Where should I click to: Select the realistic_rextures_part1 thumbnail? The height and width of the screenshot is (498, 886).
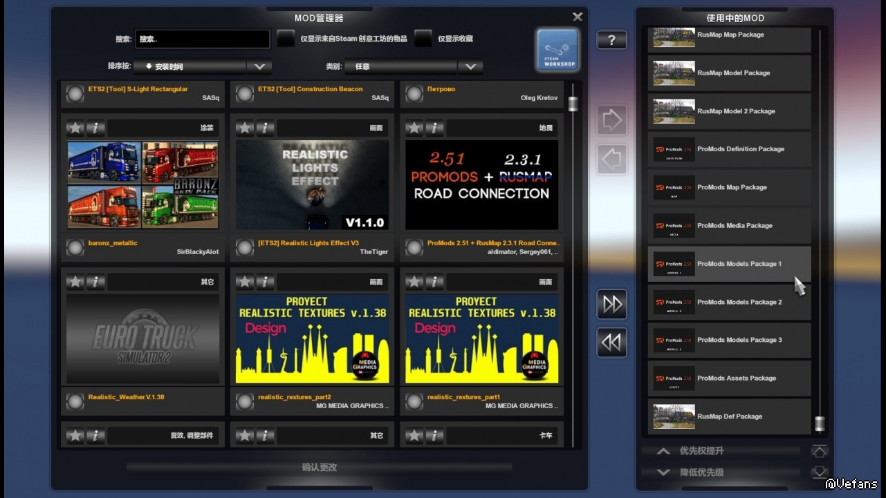[482, 338]
